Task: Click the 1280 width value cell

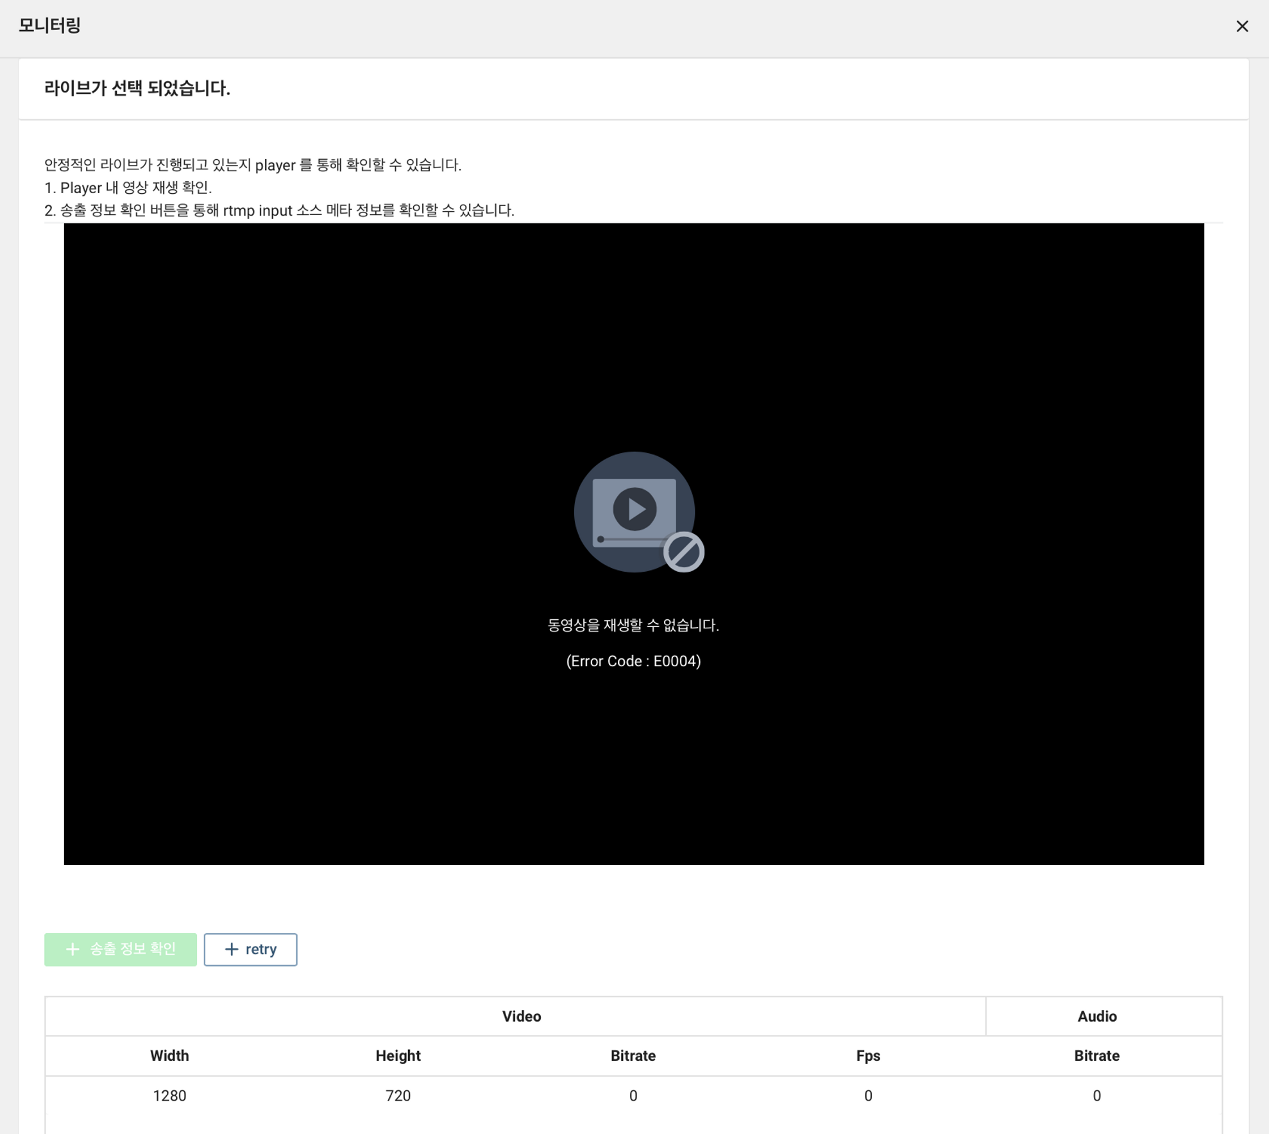Action: point(169,1095)
